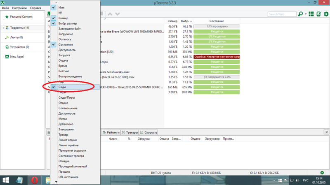This screenshot has height=185, width=330.
Task: Click the move down queue arrow
Action: point(118,14)
